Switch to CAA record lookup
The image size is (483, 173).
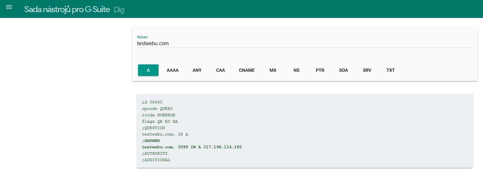coord(220,70)
